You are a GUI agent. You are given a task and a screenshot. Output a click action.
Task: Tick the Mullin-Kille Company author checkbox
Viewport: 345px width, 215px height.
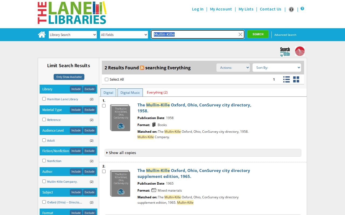click(44, 181)
